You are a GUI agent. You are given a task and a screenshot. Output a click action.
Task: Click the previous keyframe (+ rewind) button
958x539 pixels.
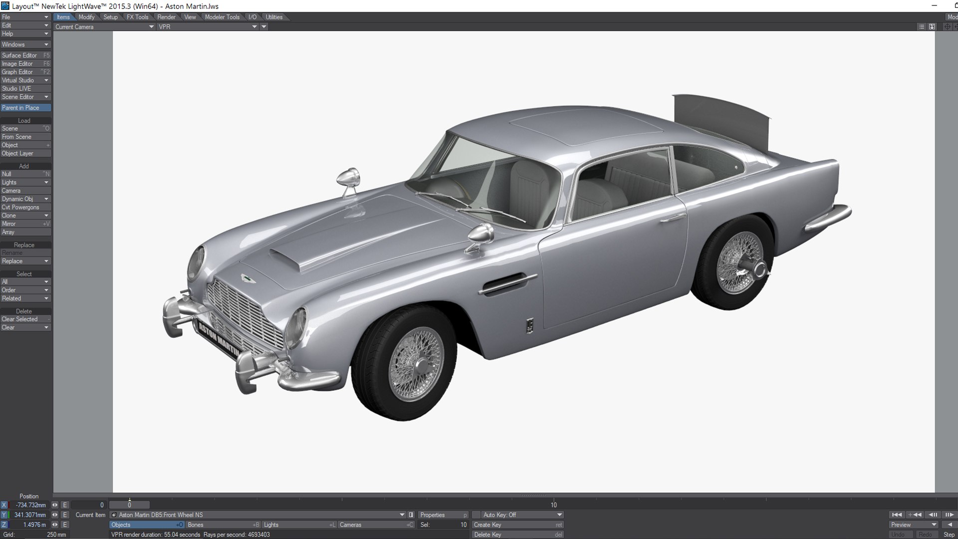[915, 515]
